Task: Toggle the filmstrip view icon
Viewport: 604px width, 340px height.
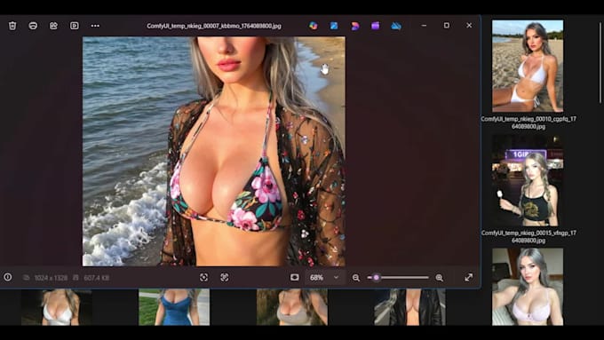Action: pyautogui.click(x=295, y=277)
